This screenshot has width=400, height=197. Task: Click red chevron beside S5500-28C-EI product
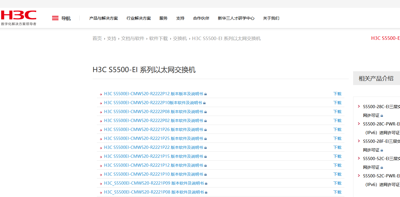[x=359, y=106]
